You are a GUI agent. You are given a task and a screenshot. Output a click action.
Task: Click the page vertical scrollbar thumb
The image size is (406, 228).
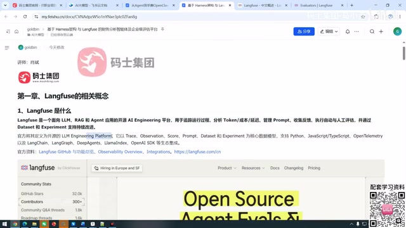(x=403, y=53)
